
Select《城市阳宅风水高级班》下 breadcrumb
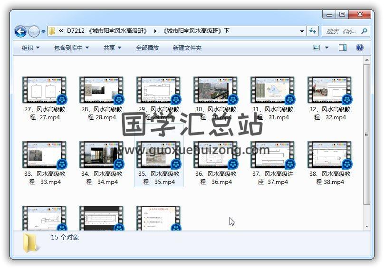[x=196, y=31]
